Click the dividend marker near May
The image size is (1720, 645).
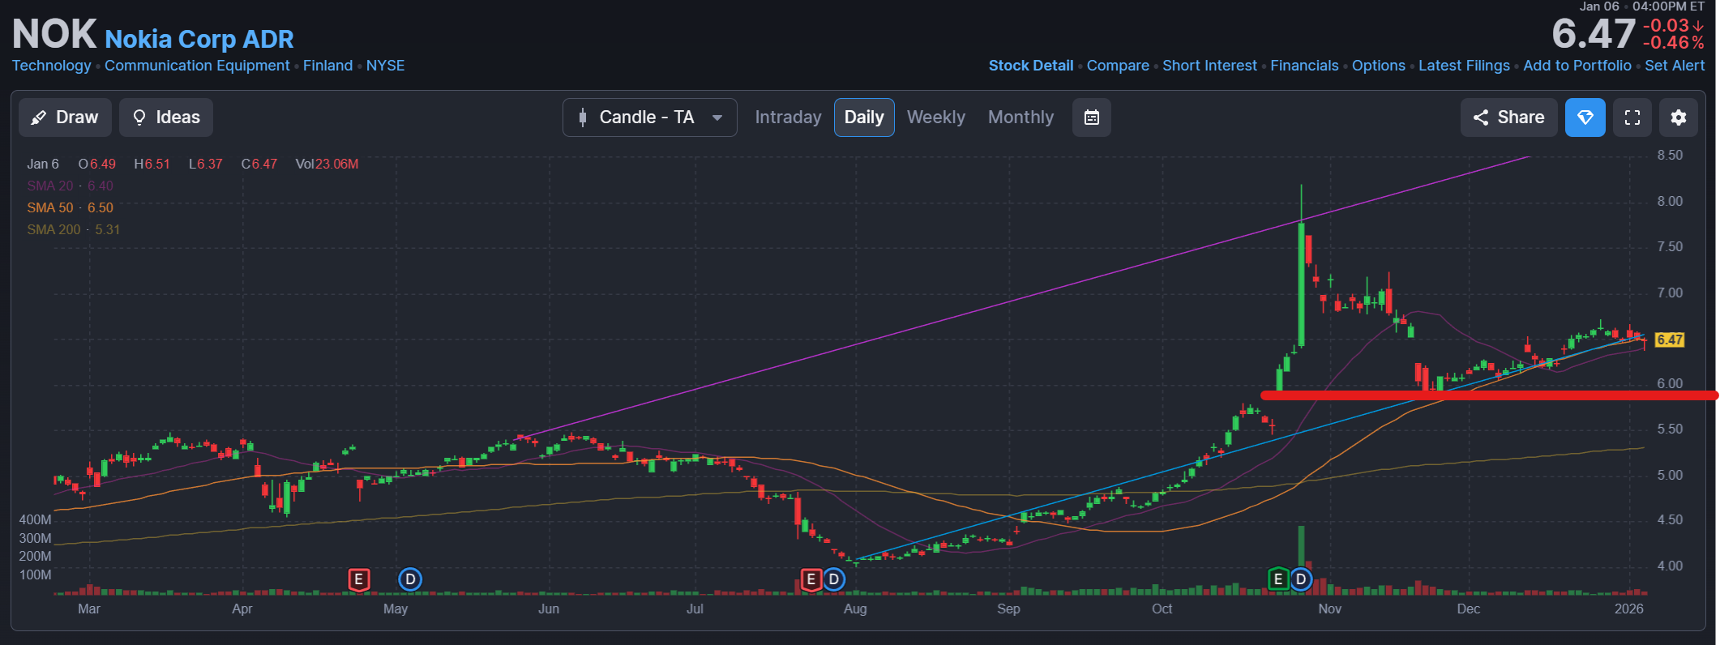pos(410,579)
